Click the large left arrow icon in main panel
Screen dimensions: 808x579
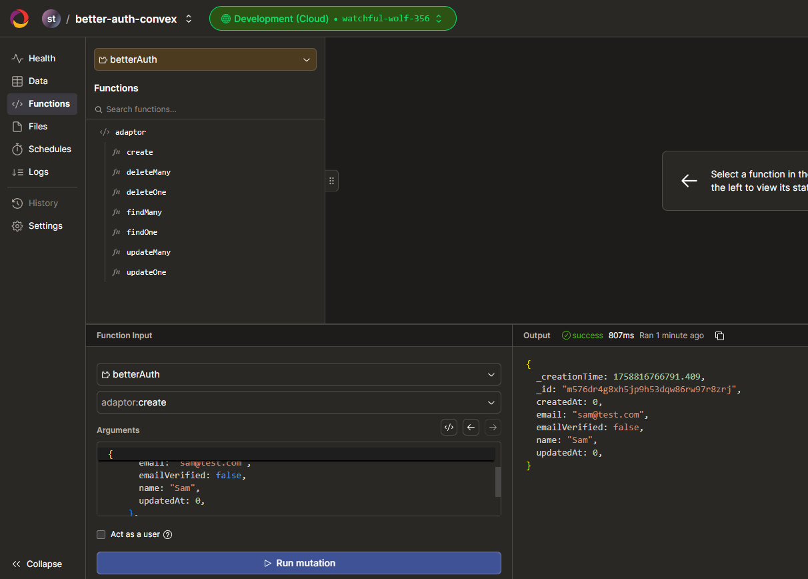click(x=689, y=181)
